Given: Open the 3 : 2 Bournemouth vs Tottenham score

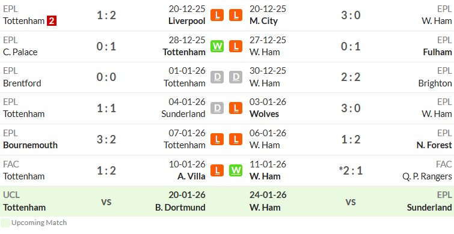Looking at the screenshot, I should (x=106, y=140).
